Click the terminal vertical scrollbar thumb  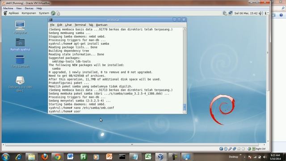(185, 107)
